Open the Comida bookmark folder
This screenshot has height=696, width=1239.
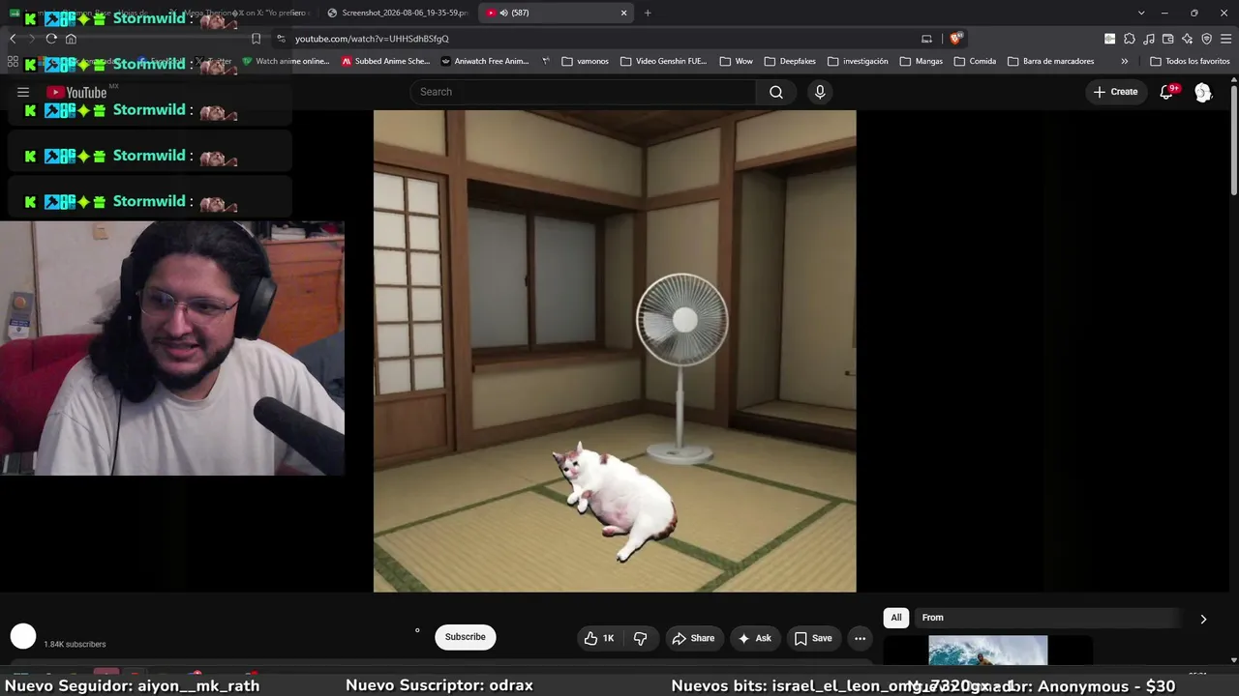tap(975, 61)
